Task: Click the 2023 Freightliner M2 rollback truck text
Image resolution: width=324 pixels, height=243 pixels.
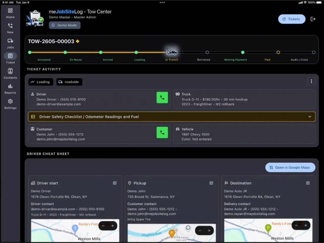Action: tap(208, 104)
